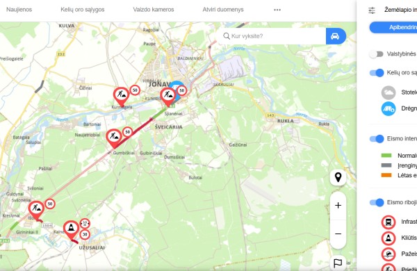The image size is (417, 271).
Task: Click orange Lėtas e... color swatch
Action: [x=386, y=175]
